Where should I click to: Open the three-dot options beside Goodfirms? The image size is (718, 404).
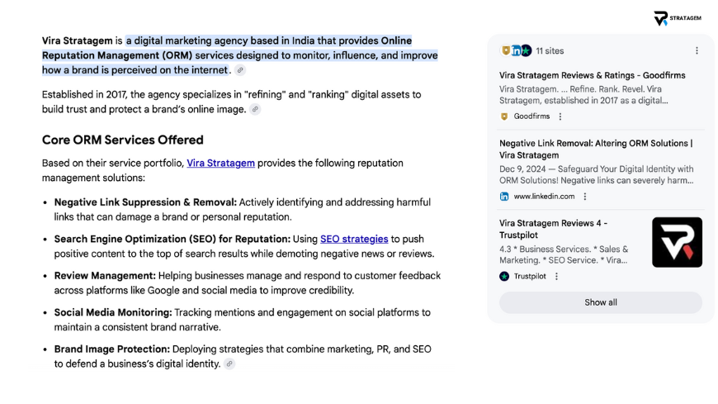pyautogui.click(x=560, y=116)
